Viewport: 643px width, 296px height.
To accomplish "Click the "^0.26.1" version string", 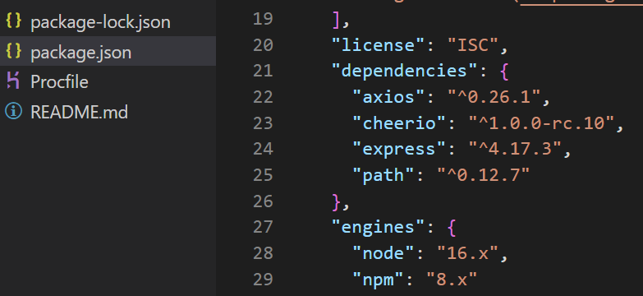I will (494, 97).
